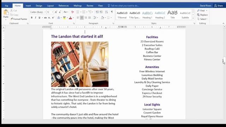The width and height of the screenshot is (226, 127).
Task: Switch to the Design tab
Action: 39,6
